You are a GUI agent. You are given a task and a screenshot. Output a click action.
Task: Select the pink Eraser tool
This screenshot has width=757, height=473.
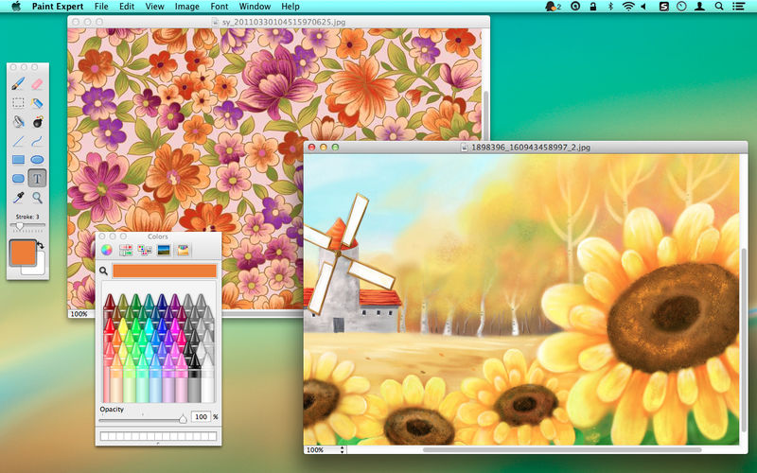[x=37, y=83]
